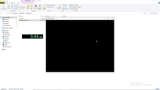Click No seleccionar ninguno

click(x=75, y=7)
